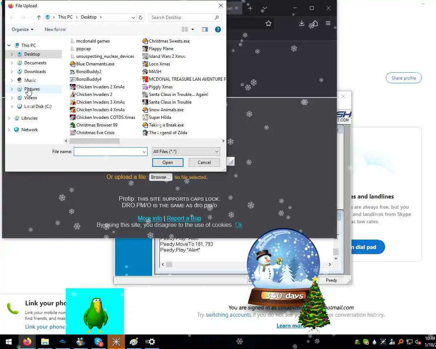Open the File name history dropdown

[144, 152]
